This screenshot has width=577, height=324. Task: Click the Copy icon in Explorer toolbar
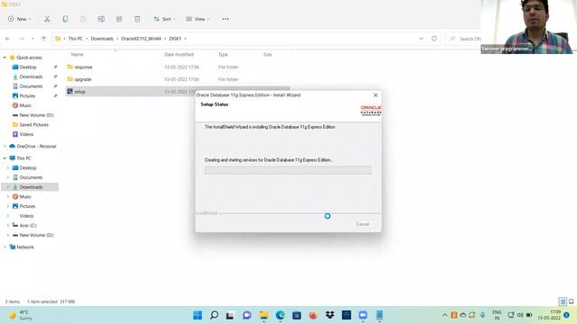point(65,19)
